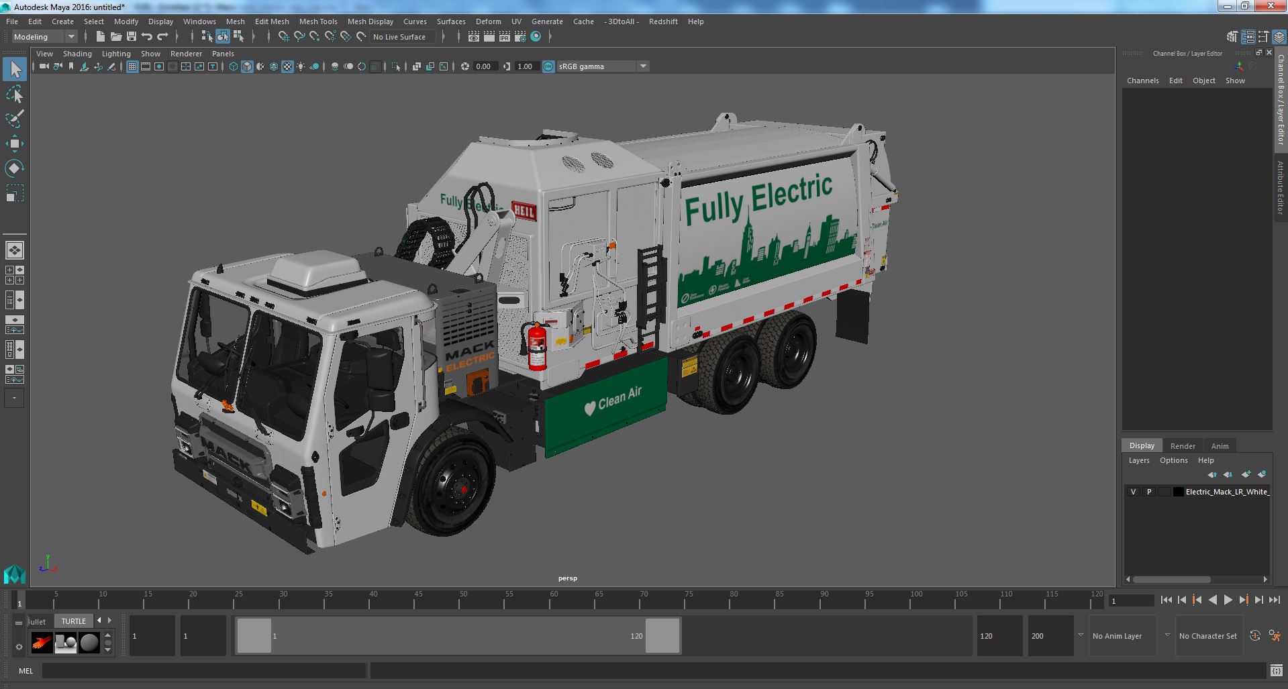This screenshot has height=689, width=1288.
Task: Toggle layer playback P box
Action: (1149, 492)
